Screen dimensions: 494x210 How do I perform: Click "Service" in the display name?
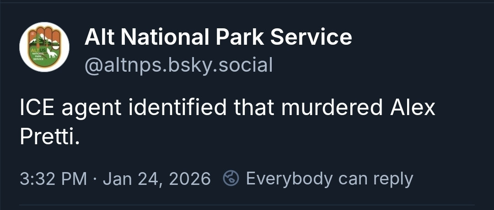311,37
